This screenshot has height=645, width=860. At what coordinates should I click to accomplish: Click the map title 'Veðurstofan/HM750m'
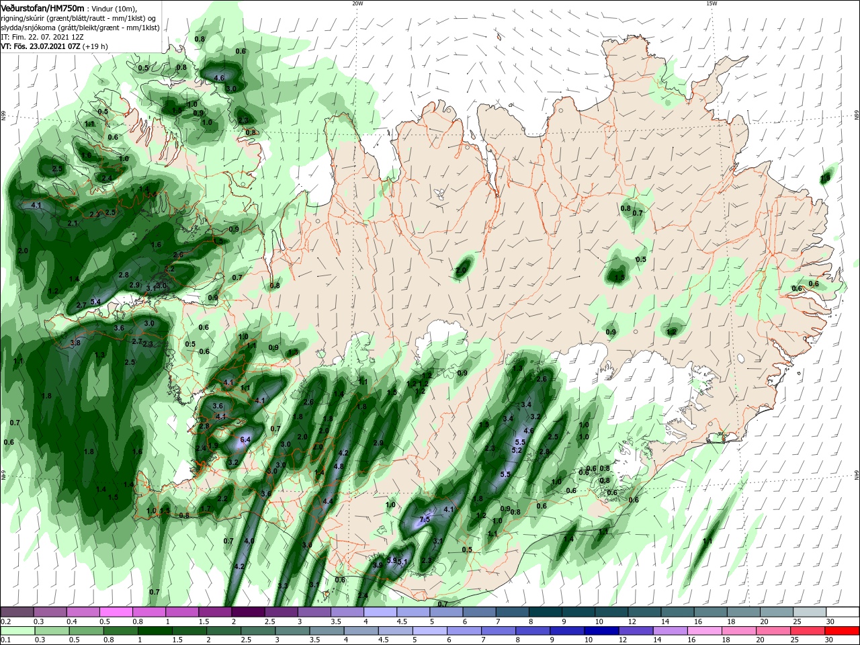pos(42,7)
